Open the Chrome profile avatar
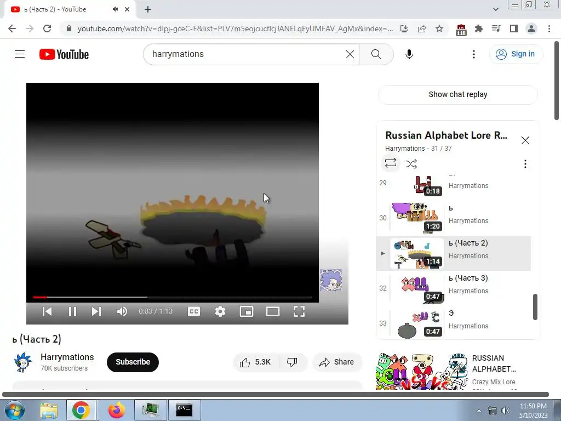This screenshot has height=421, width=561. click(531, 29)
